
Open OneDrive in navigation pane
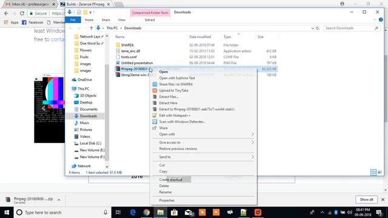click(x=85, y=79)
